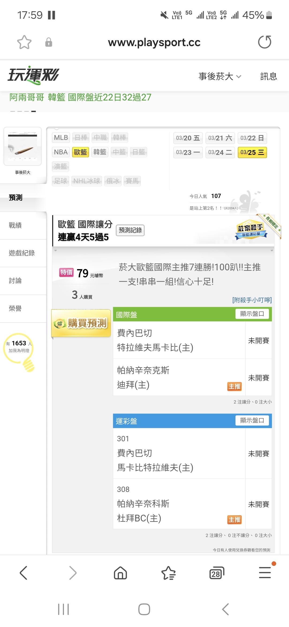Tap the reload page icon
This screenshot has width=289, height=627.
(x=264, y=42)
